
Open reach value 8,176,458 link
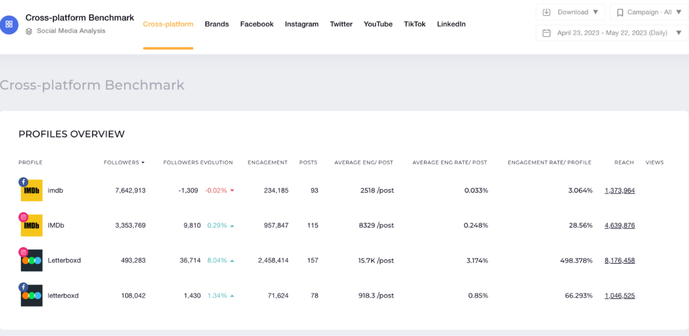click(x=619, y=260)
